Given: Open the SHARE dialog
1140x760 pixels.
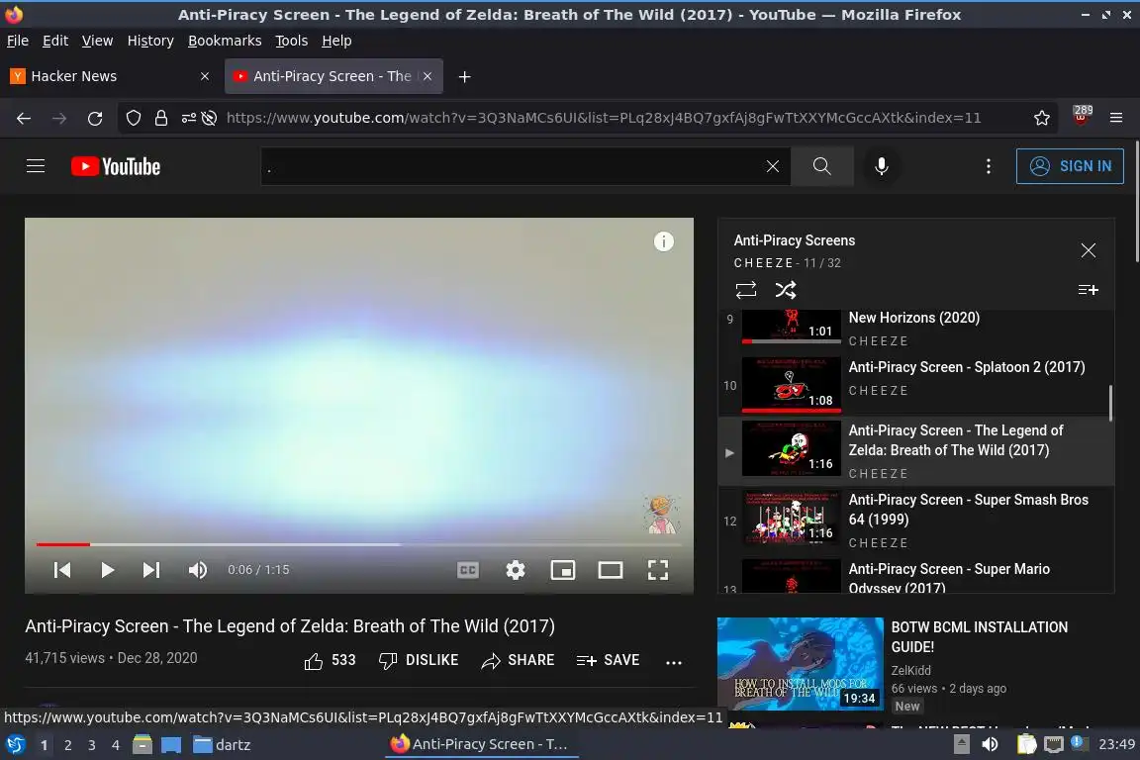Looking at the screenshot, I should coord(518,660).
